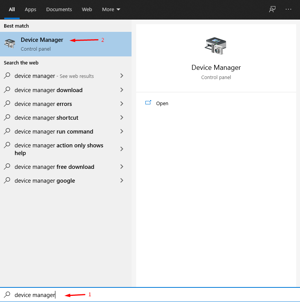Switch to the Documents tab
Image resolution: width=300 pixels, height=302 pixels.
(x=59, y=9)
